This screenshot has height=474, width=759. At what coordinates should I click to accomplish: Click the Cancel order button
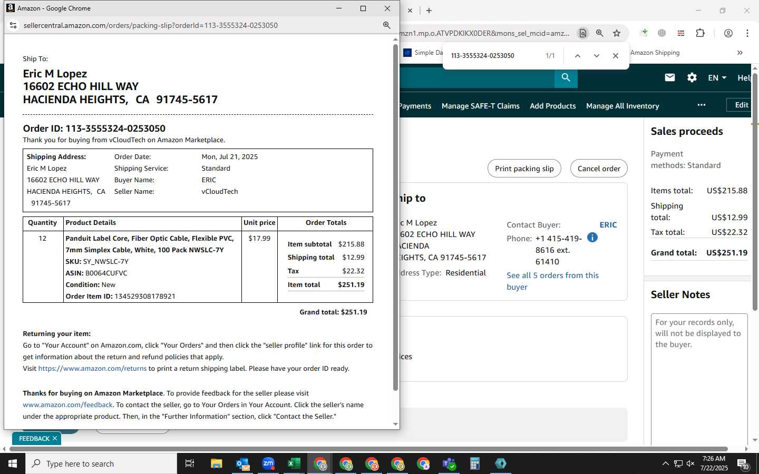click(x=599, y=169)
